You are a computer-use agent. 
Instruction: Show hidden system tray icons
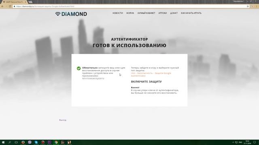[233, 142]
